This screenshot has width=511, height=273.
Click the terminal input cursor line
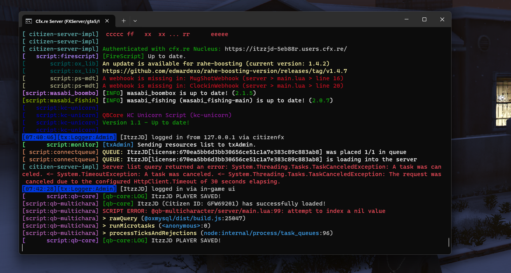[x=235, y=248]
